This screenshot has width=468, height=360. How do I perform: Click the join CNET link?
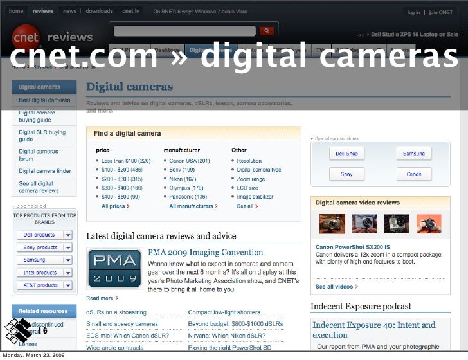click(441, 13)
